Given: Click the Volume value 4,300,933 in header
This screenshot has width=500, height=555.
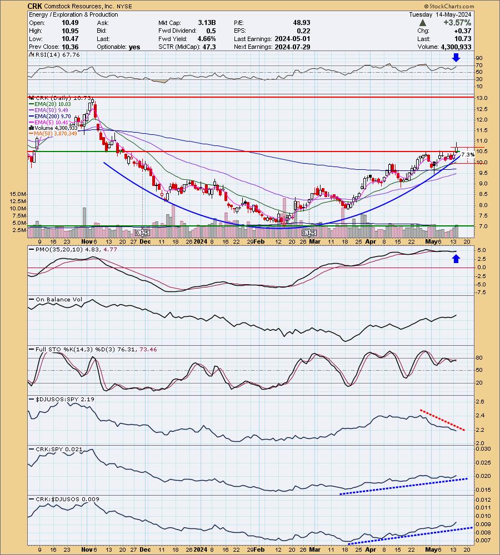Looking at the screenshot, I should (456, 47).
